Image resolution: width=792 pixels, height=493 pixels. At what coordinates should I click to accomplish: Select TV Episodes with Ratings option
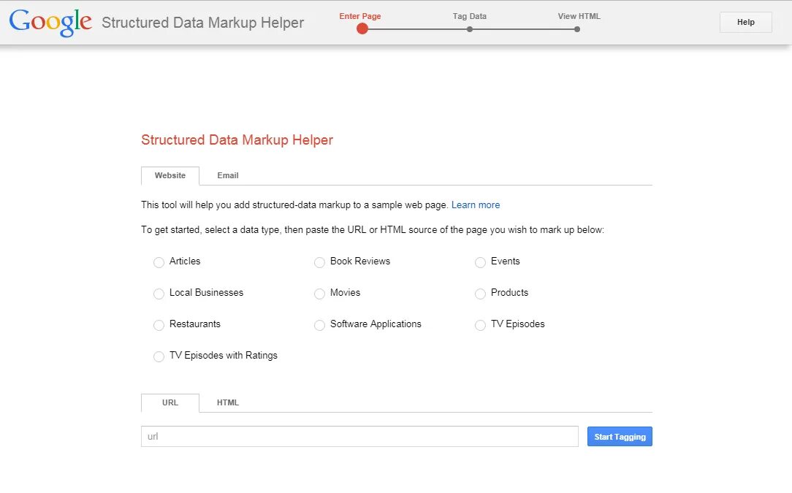[x=159, y=356]
